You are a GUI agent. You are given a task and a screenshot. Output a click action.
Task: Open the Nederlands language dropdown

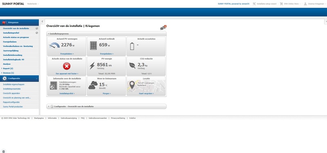[x=33, y=4]
